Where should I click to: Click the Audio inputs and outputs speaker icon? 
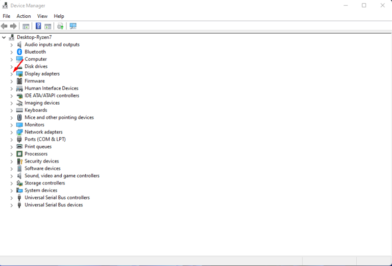(x=19, y=45)
